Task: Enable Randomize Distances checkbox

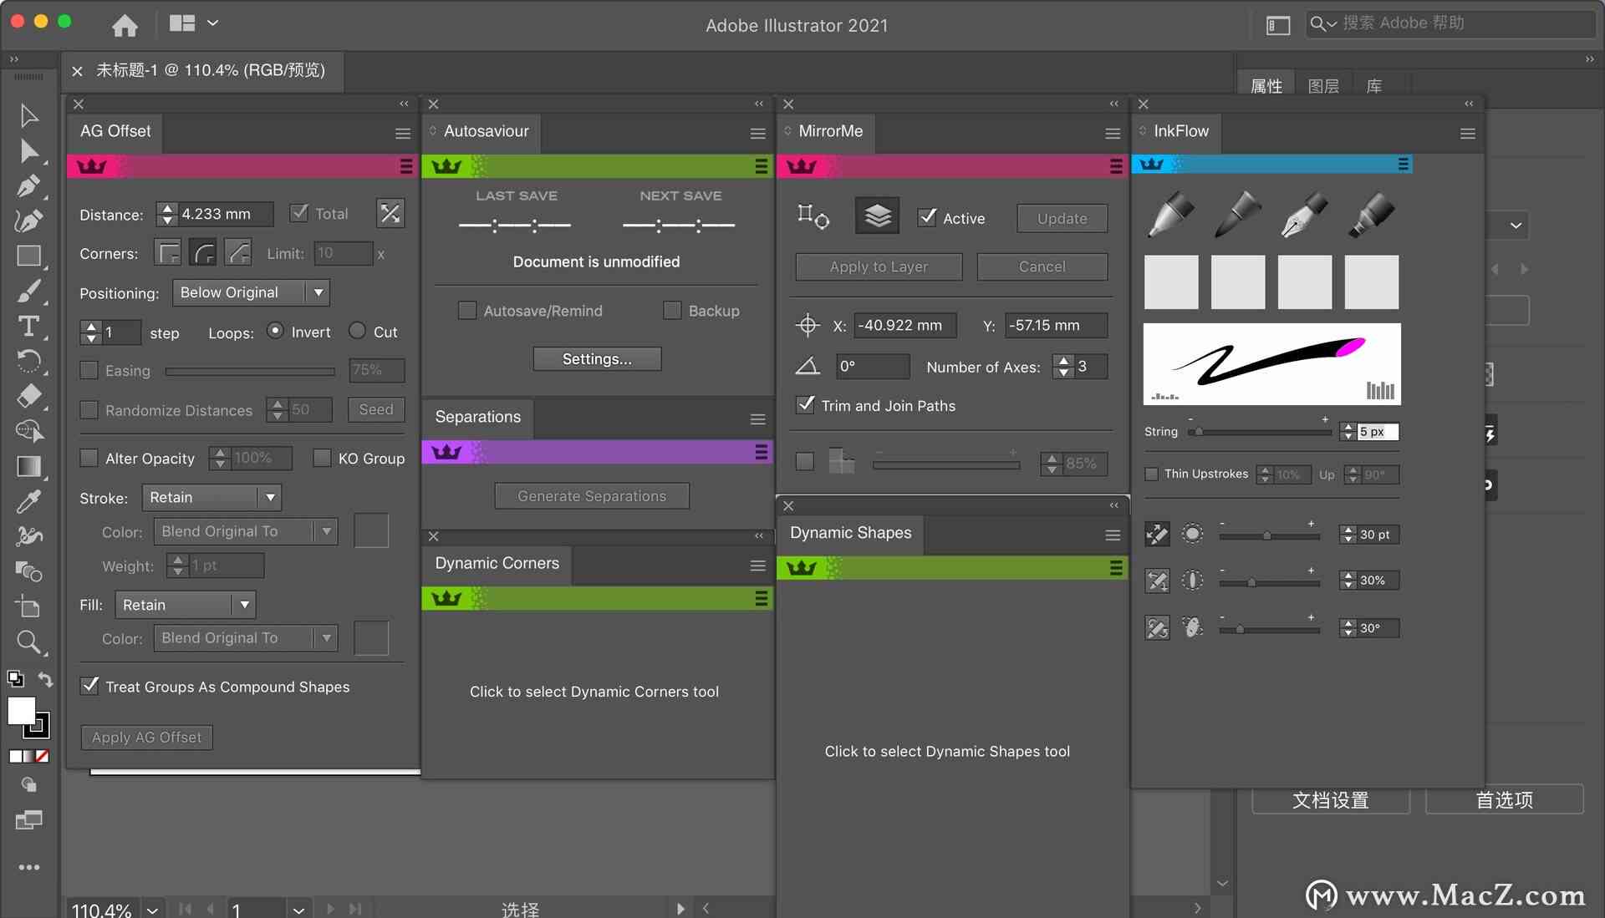Action: pos(89,410)
